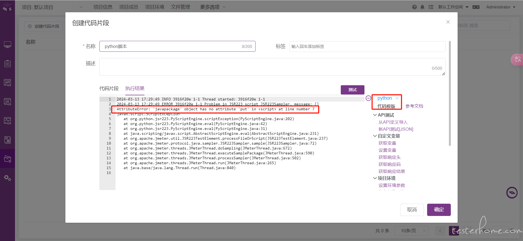This screenshot has height=241, width=523.
Task: Insert the 设置环境参数 template
Action: coord(392,185)
